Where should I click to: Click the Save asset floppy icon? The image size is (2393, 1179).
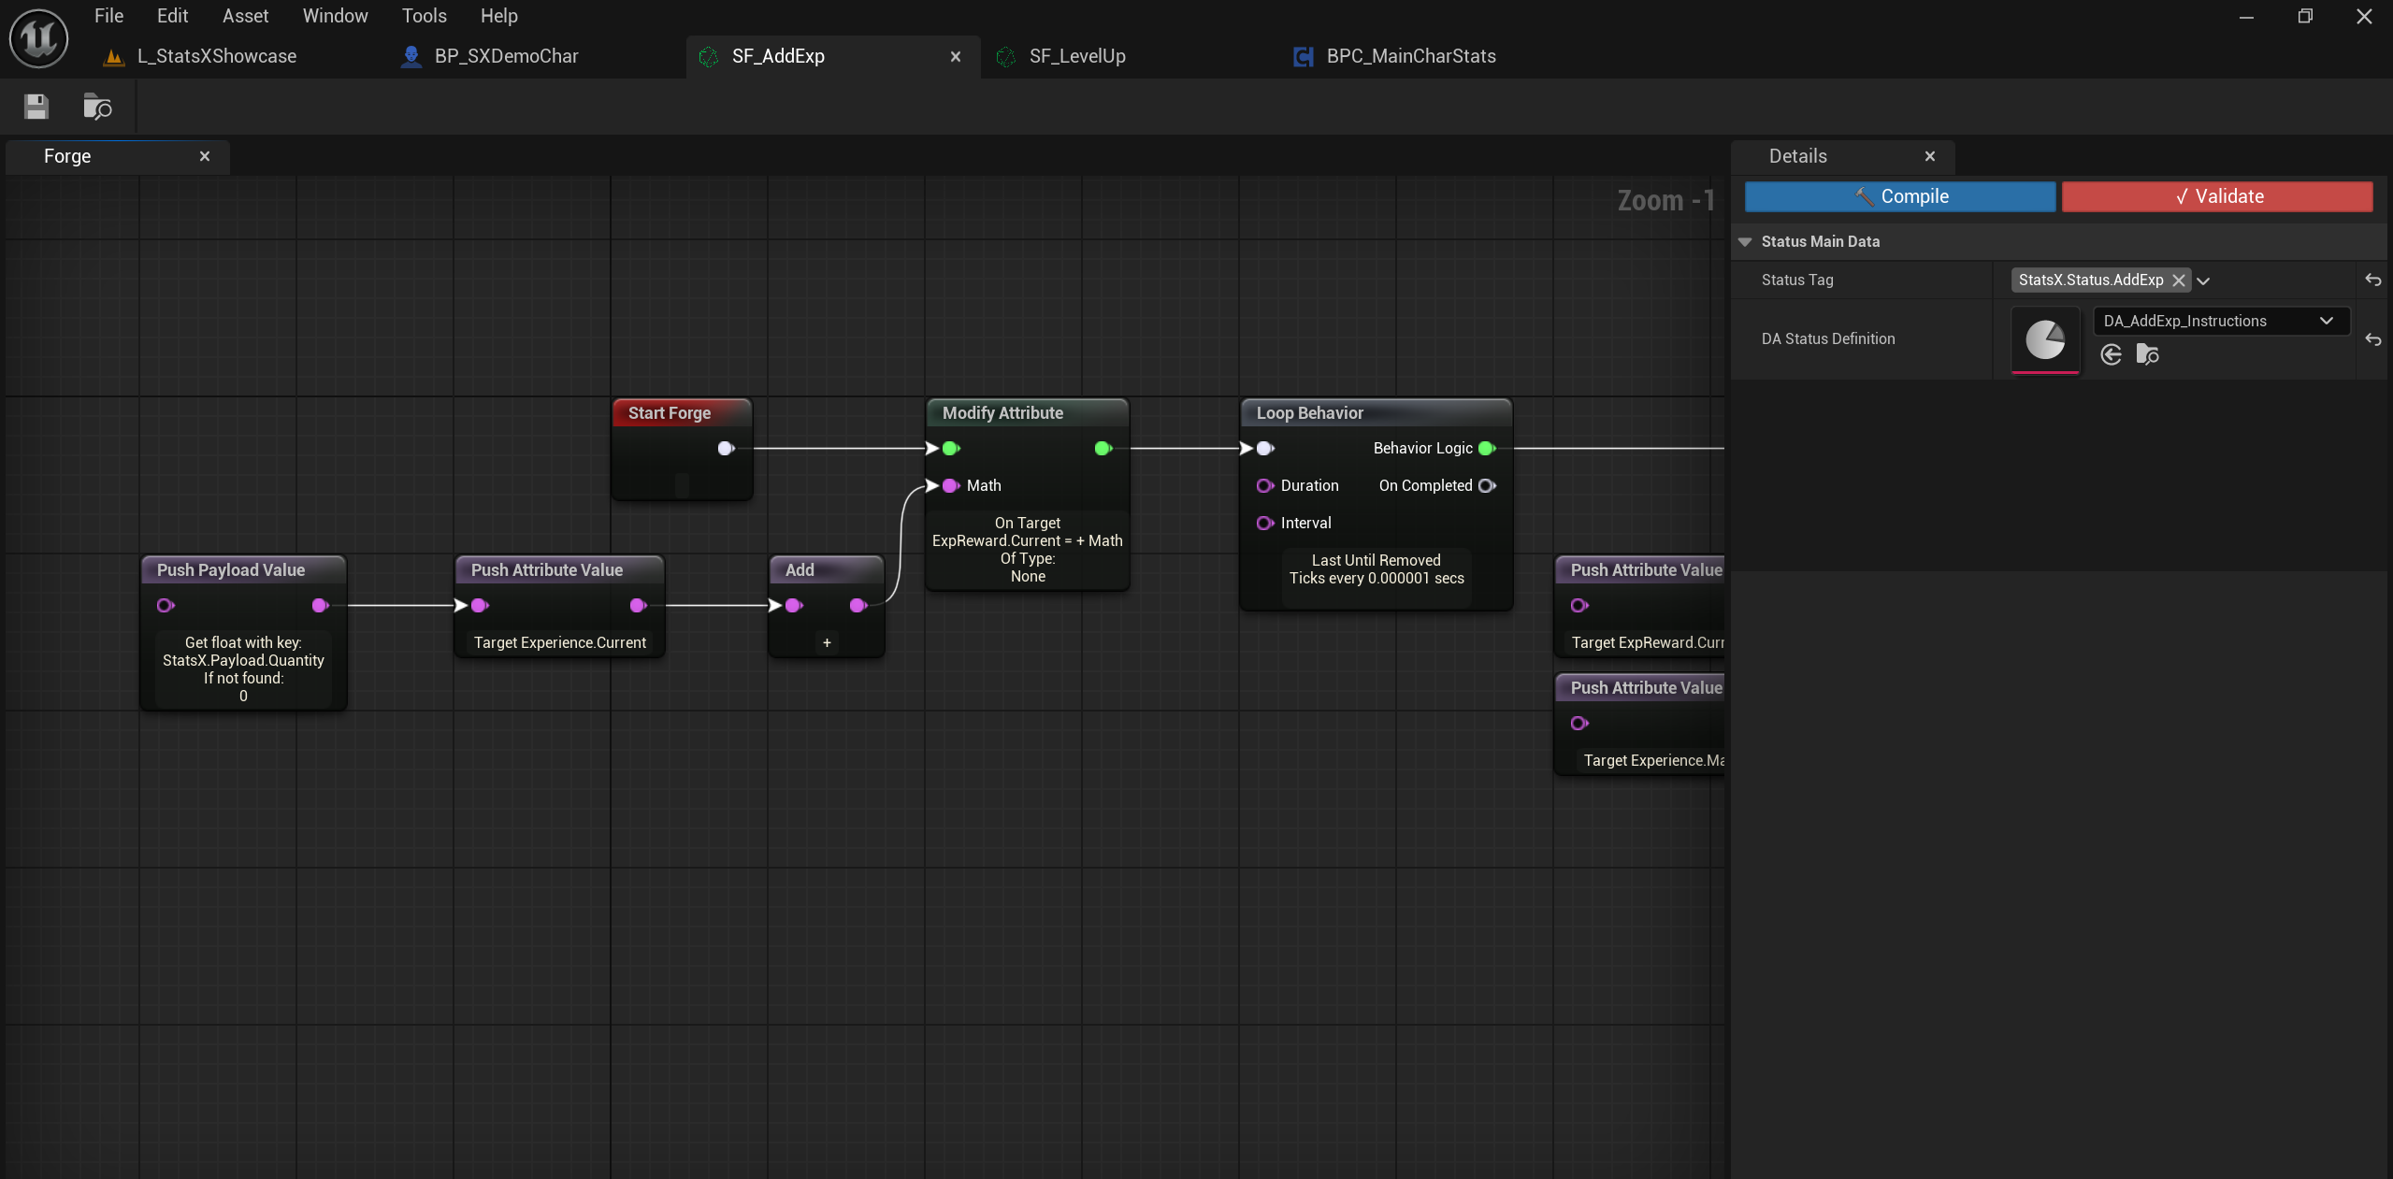36,107
